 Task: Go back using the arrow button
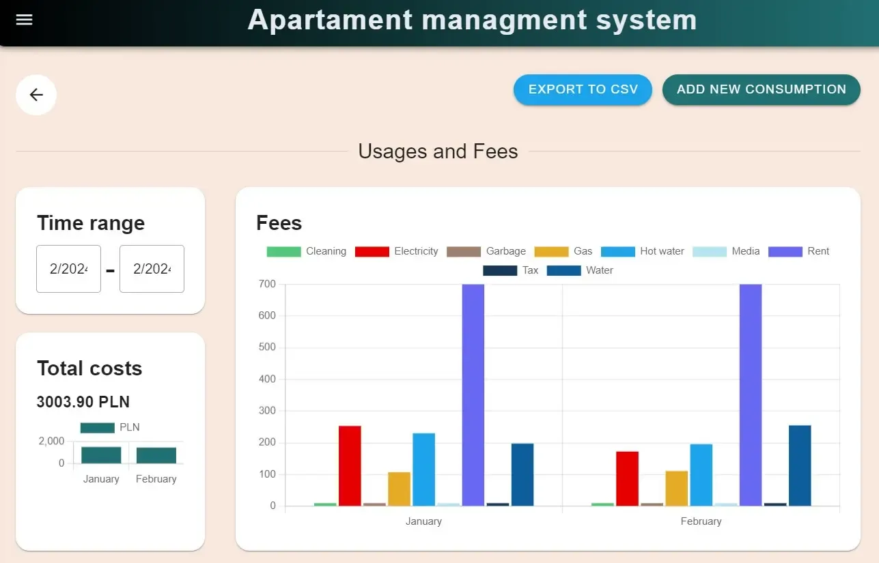point(36,95)
